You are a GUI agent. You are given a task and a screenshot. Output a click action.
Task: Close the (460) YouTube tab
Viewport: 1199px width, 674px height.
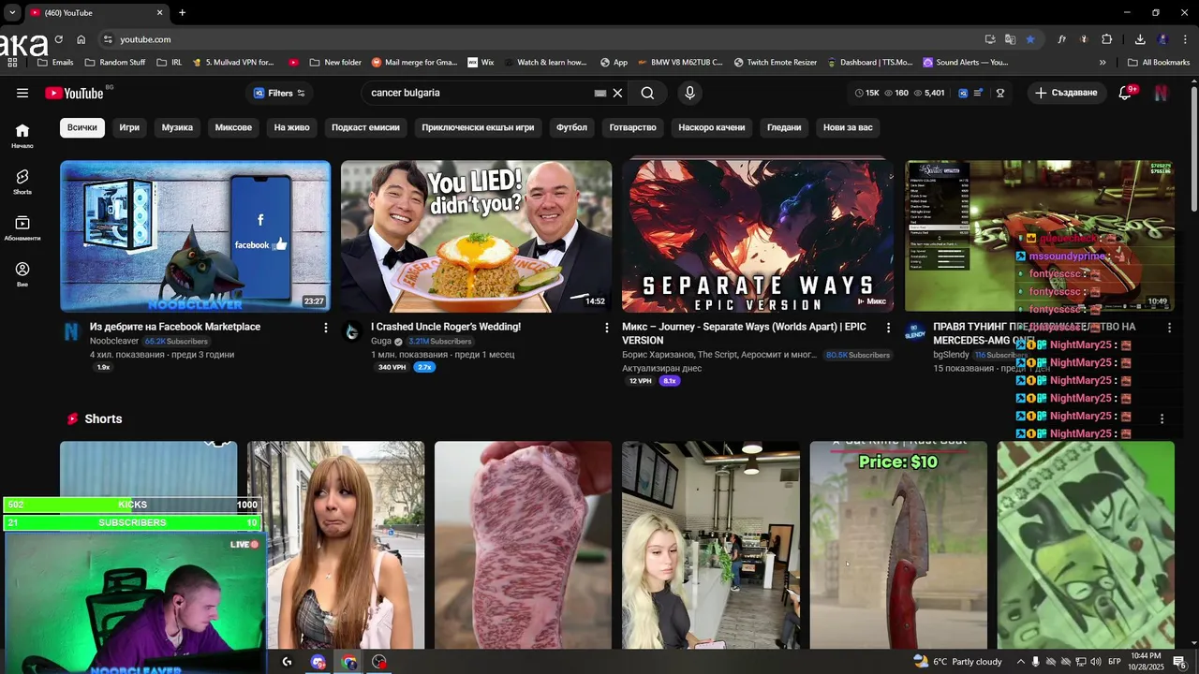tap(159, 12)
